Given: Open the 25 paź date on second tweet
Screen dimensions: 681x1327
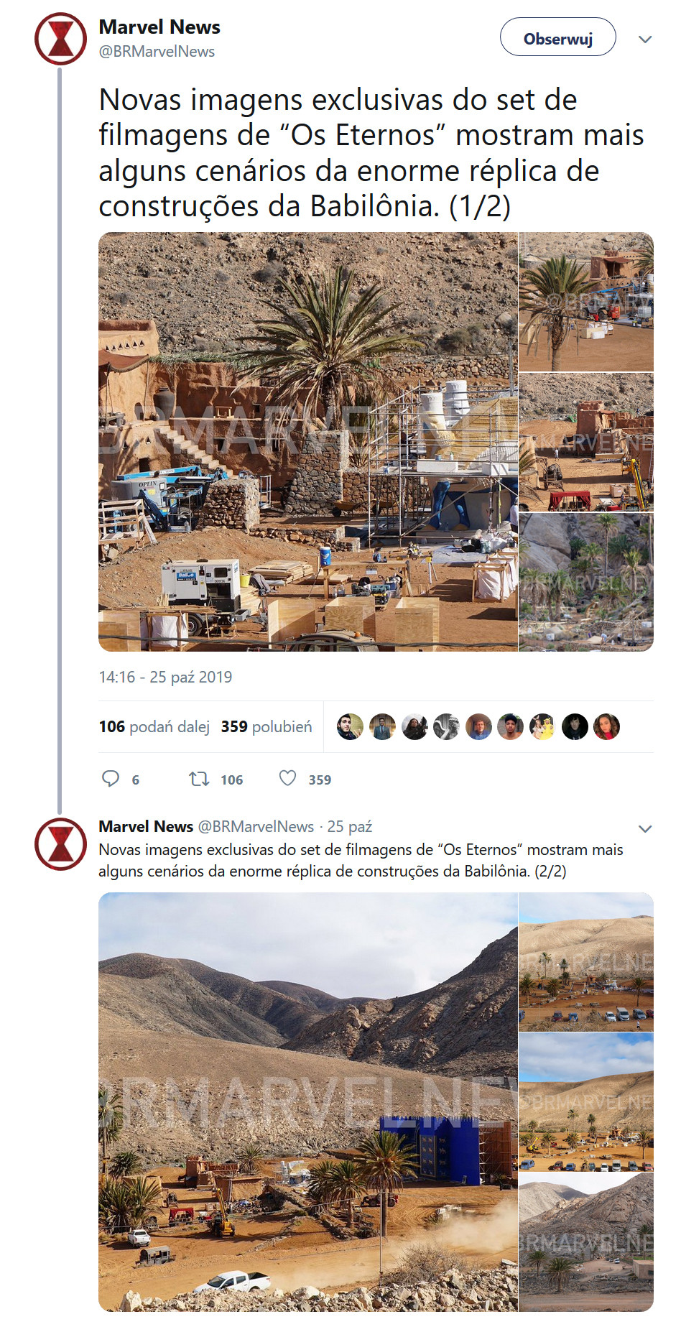Looking at the screenshot, I should (x=350, y=827).
